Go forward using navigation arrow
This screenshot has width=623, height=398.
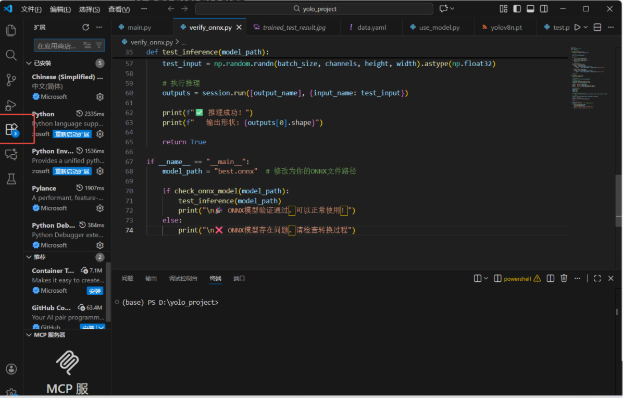(x=184, y=9)
